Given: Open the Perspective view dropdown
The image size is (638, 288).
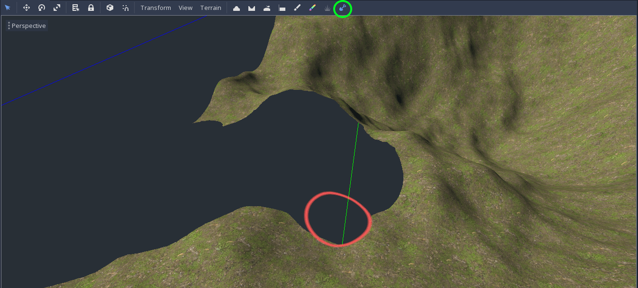Looking at the screenshot, I should 27,26.
